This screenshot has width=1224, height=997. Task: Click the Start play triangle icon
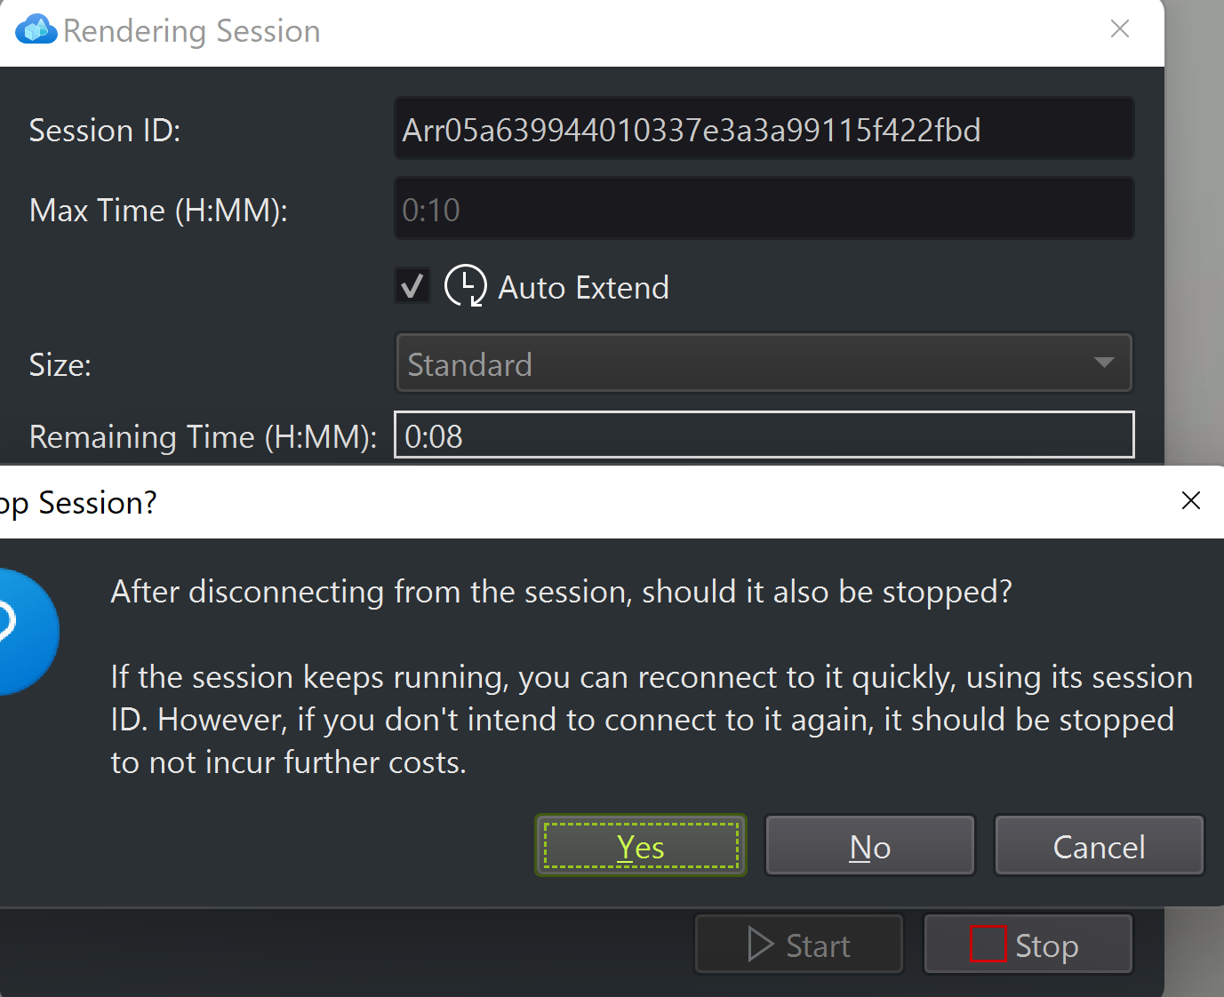tap(760, 945)
